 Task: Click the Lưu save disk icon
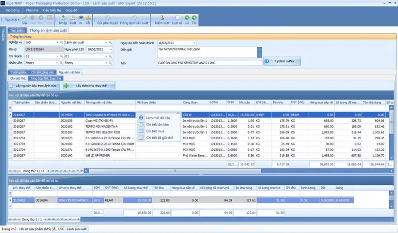(x=49, y=18)
